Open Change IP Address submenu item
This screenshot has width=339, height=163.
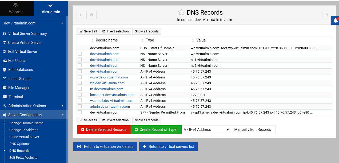pos(24,130)
